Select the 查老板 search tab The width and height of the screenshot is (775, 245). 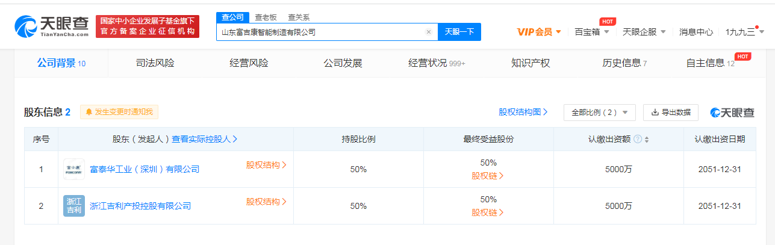(266, 17)
